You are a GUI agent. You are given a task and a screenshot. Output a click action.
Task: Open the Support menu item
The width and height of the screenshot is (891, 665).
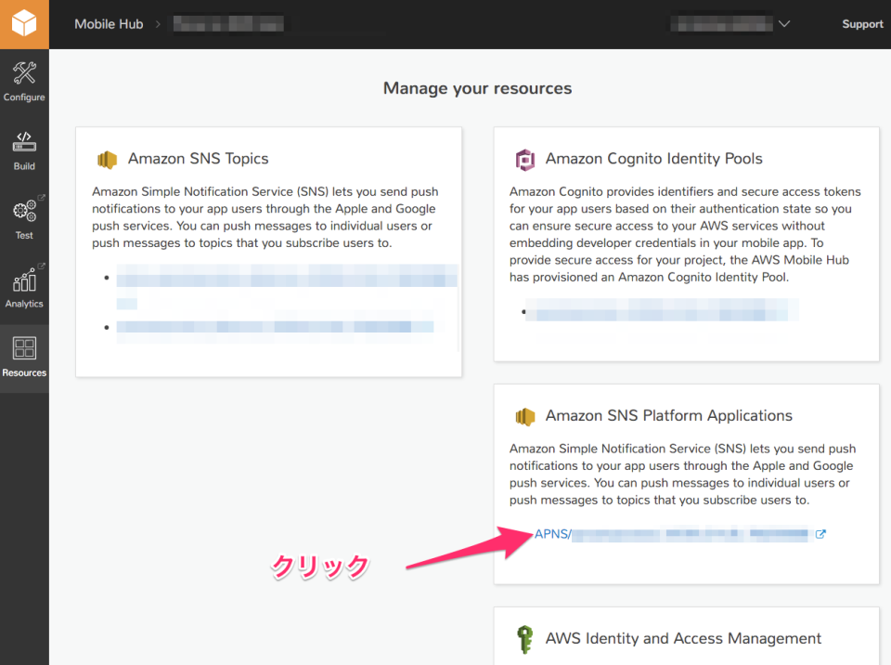pos(862,24)
